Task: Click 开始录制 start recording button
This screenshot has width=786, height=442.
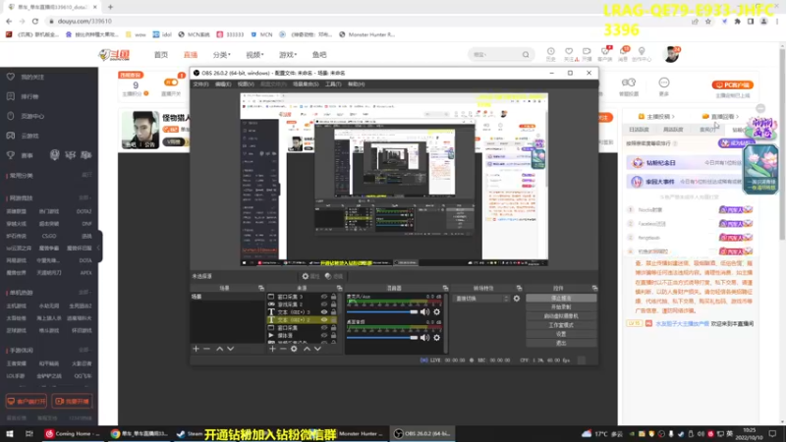Action: [561, 307]
